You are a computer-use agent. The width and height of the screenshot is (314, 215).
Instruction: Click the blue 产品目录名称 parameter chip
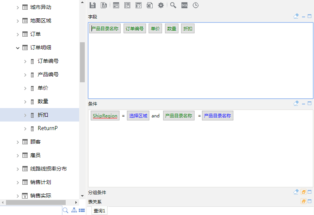click(x=218, y=116)
